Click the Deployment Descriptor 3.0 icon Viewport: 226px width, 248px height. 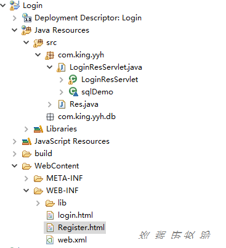coord(26,18)
